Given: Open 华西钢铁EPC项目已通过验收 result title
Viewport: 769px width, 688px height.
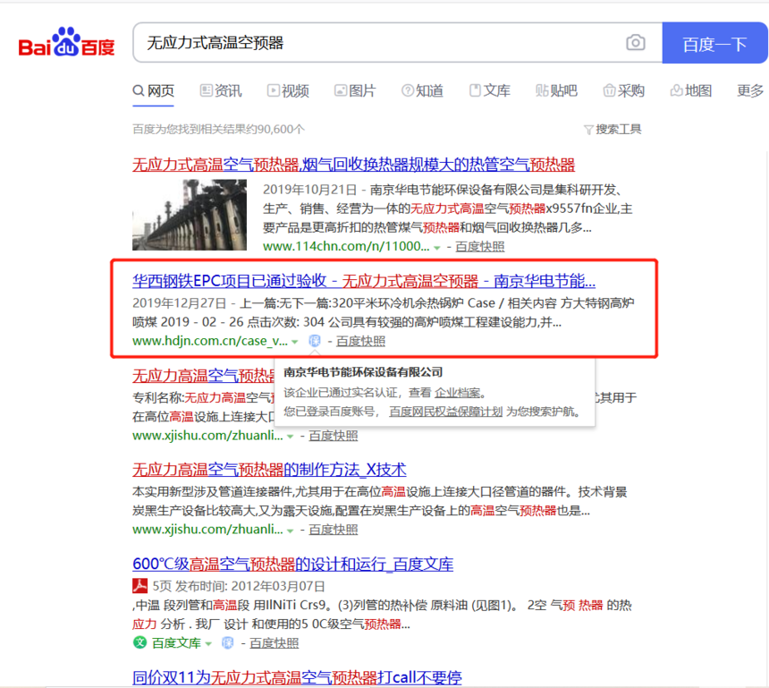Looking at the screenshot, I should pos(364,281).
